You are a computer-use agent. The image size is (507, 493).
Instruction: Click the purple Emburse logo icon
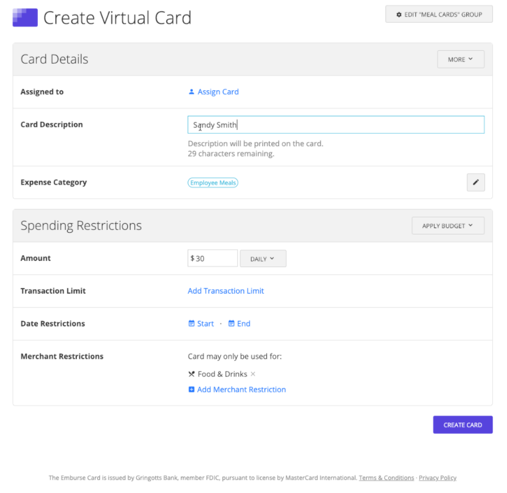[24, 18]
